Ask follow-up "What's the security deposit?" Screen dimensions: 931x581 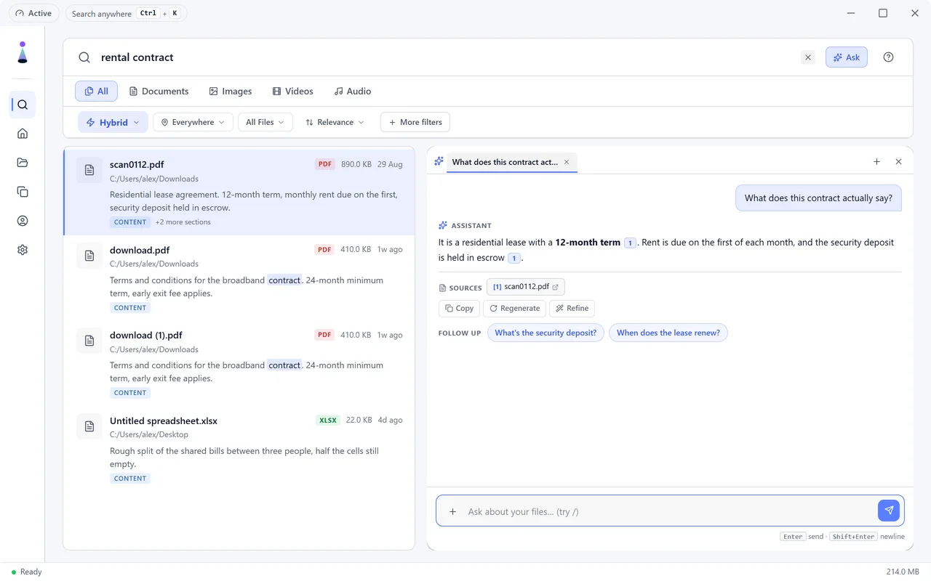[546, 333]
